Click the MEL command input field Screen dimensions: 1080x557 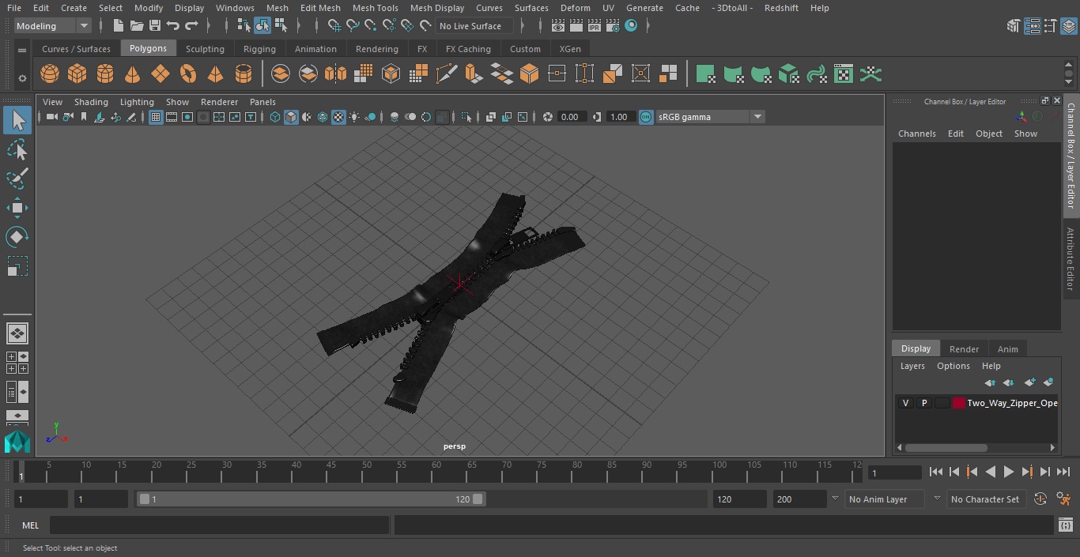coord(219,525)
